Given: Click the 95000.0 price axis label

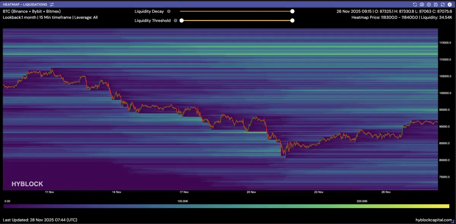Looking at the screenshot, I should point(445,110).
